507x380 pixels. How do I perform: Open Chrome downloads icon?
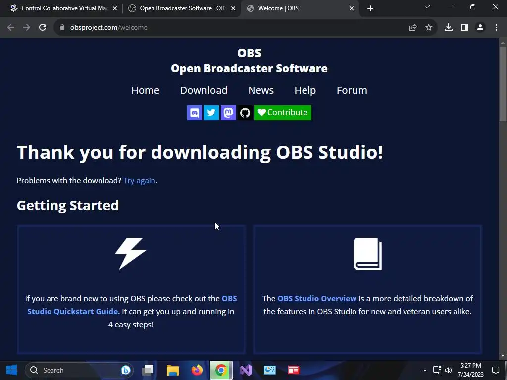coord(449,28)
